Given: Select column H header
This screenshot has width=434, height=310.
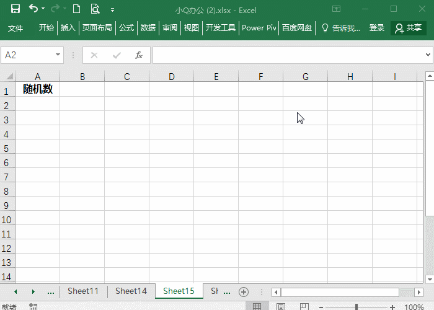Looking at the screenshot, I should 350,76.
